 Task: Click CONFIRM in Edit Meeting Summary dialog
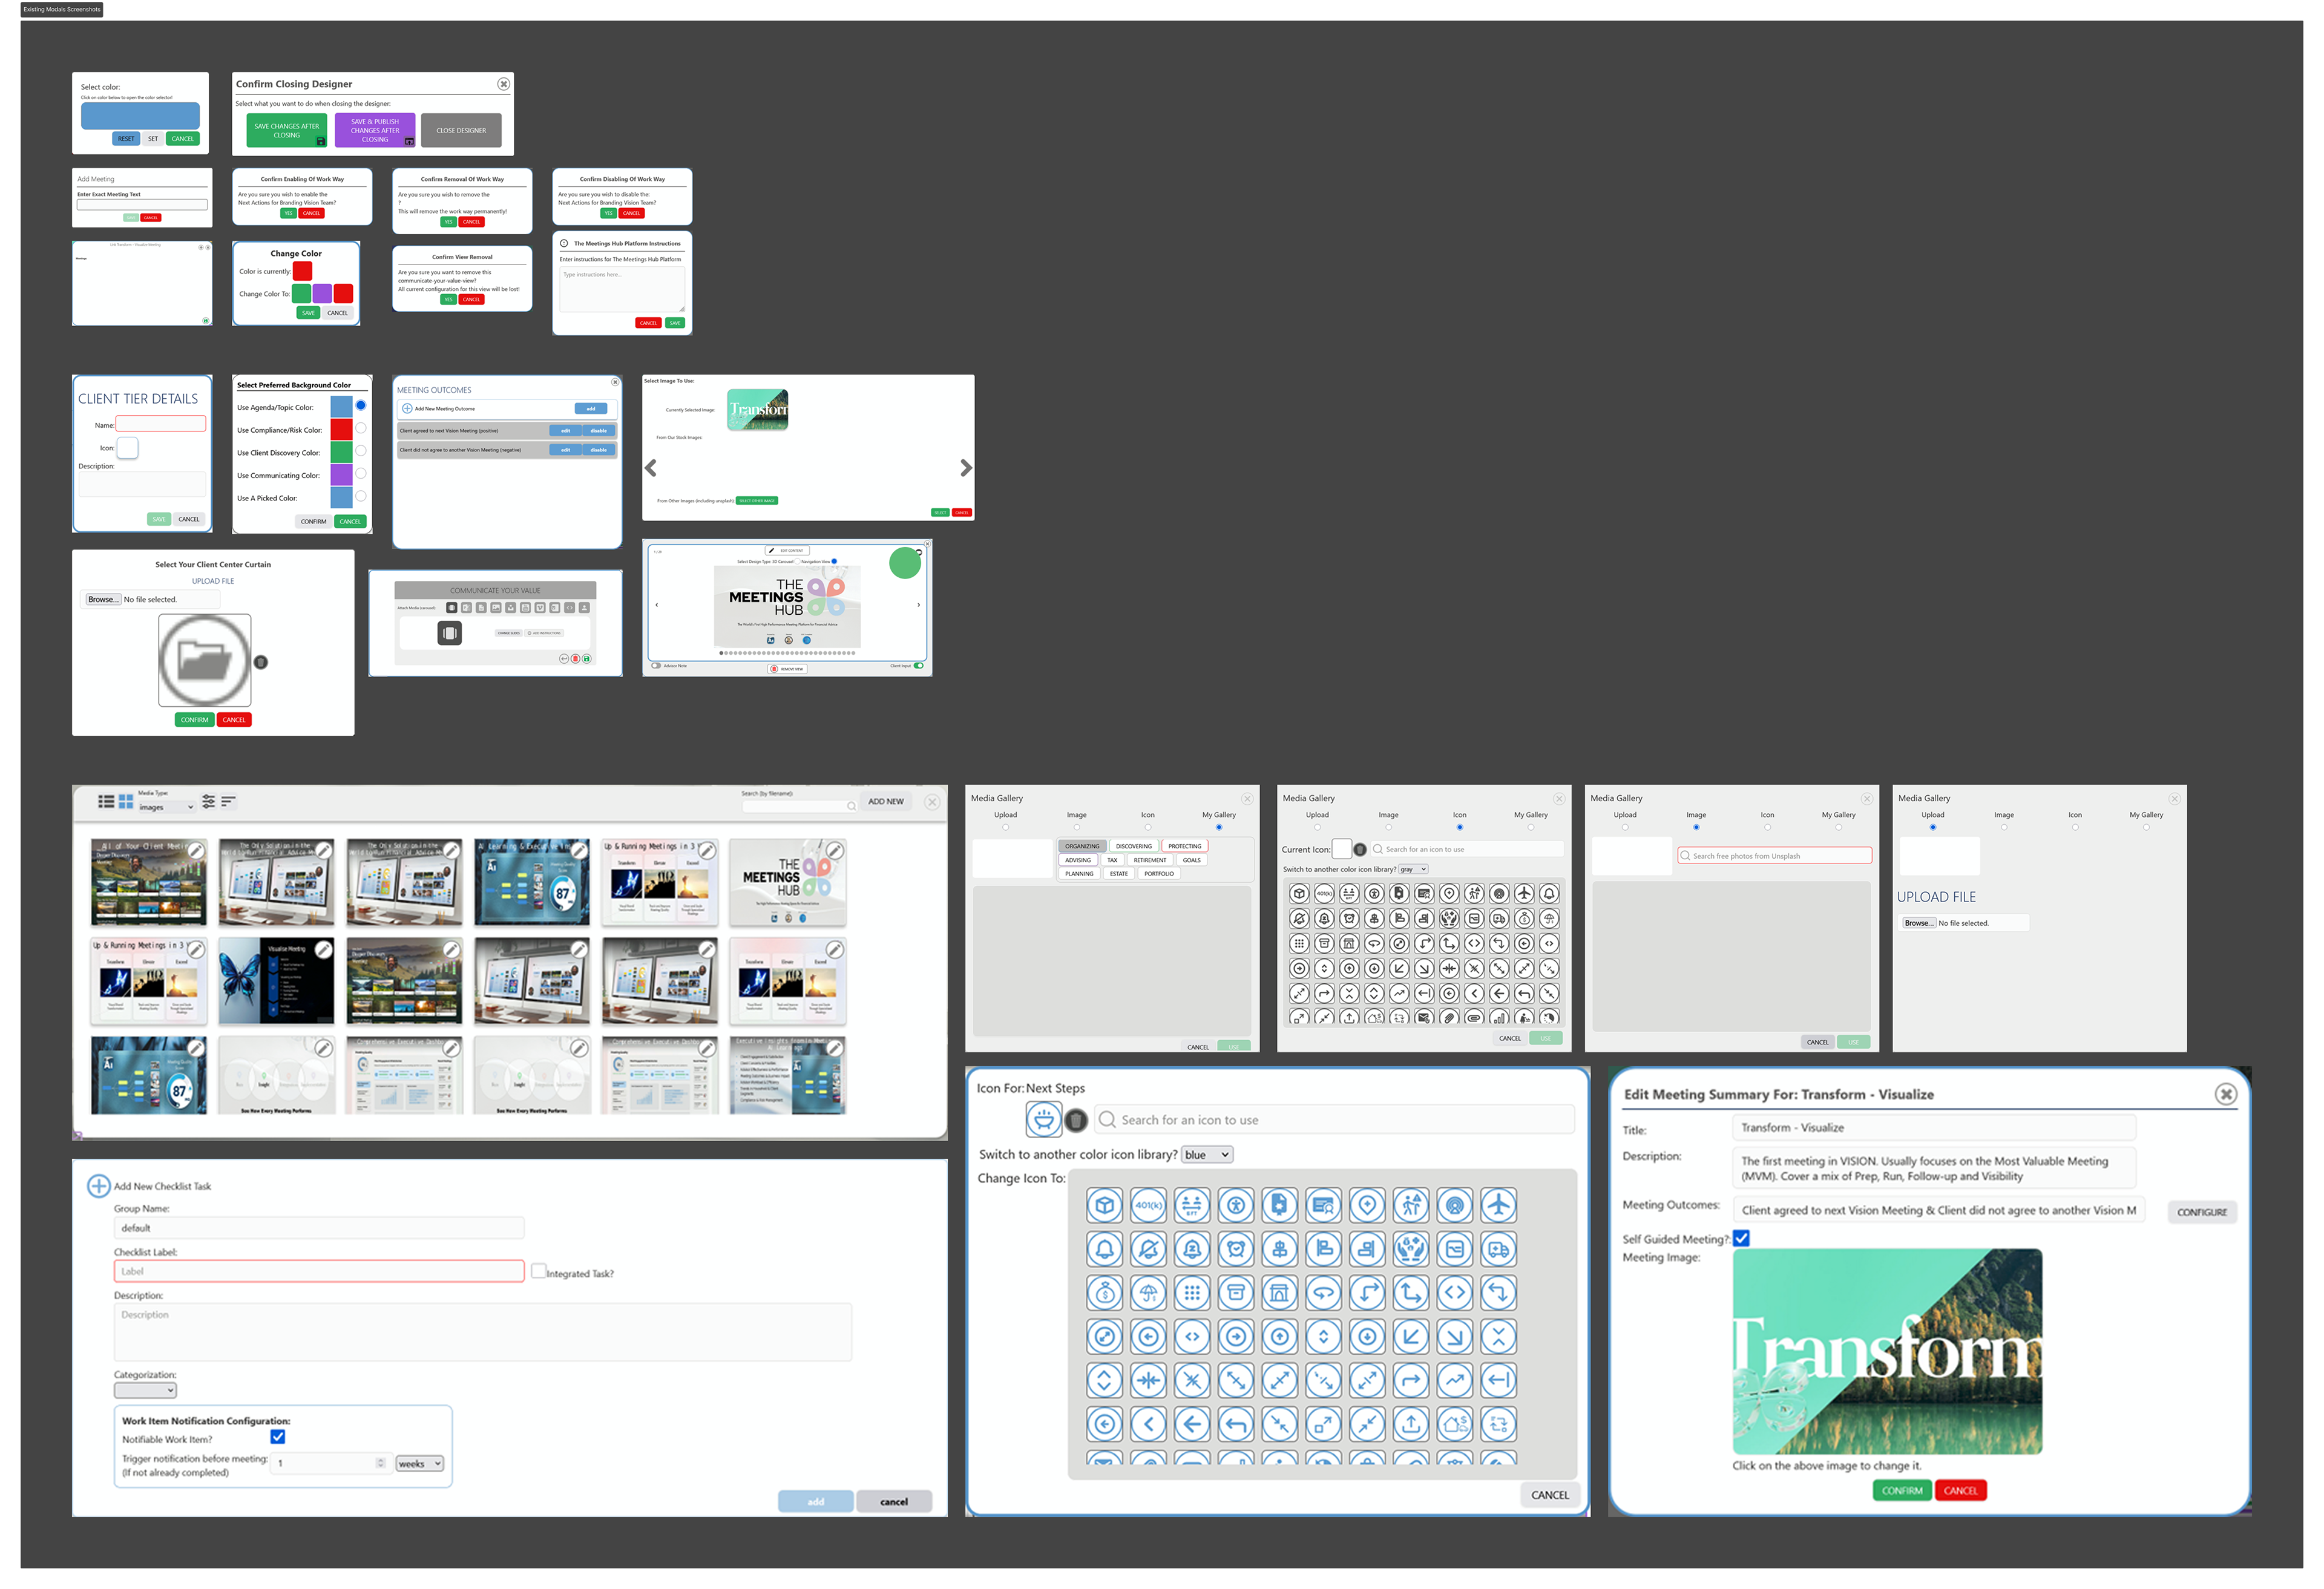pos(1902,1490)
